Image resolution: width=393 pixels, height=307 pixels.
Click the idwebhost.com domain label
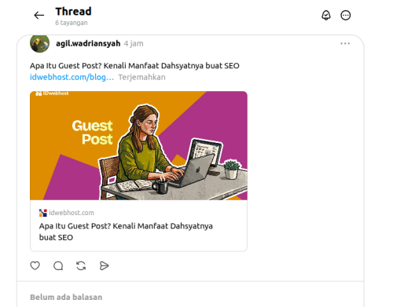pos(72,213)
